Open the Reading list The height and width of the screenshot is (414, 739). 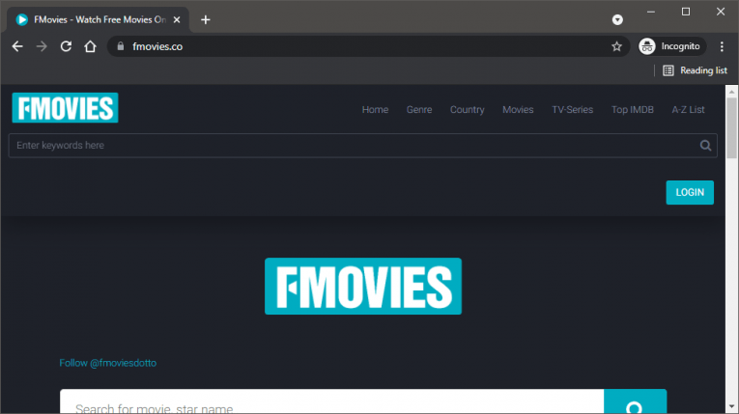click(695, 70)
